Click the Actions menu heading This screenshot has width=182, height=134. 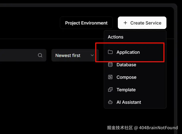click(116, 37)
